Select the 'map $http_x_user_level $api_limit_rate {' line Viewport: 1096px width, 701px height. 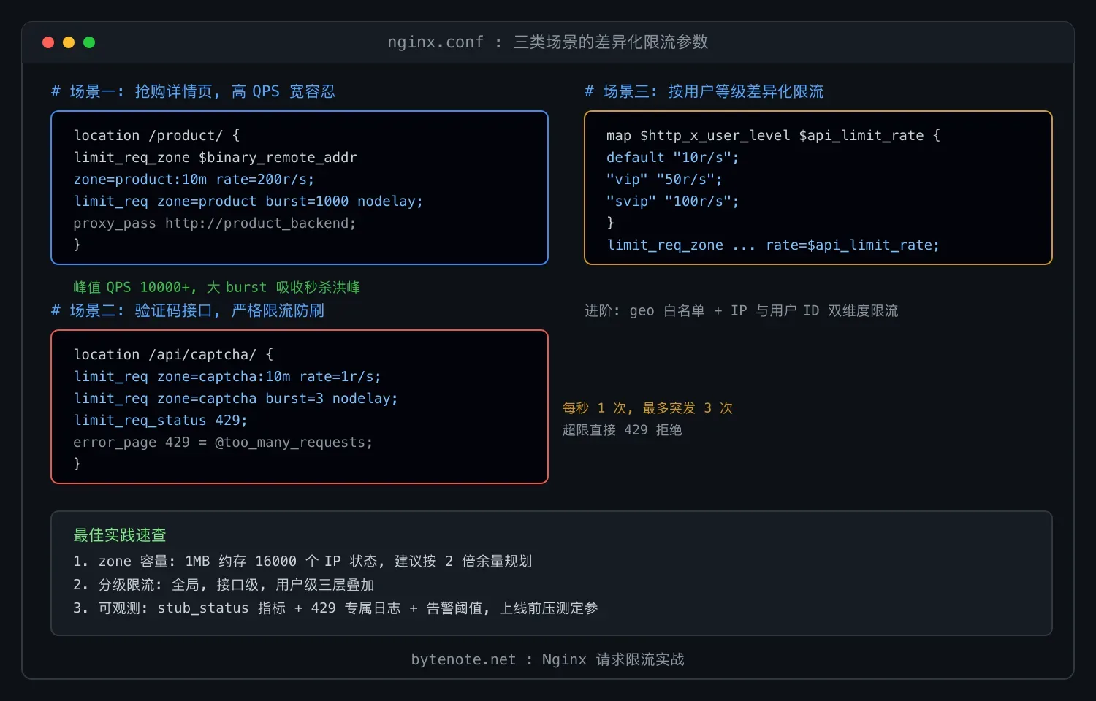coord(773,135)
